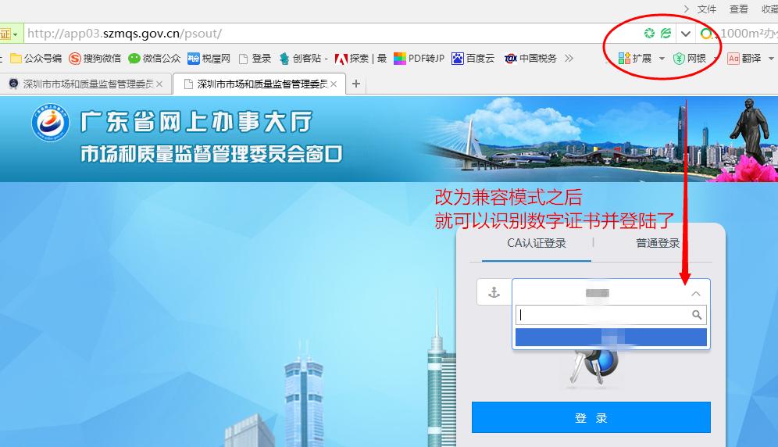Expand the 翻译 dropdown arrow
The width and height of the screenshot is (778, 447).
point(771,59)
